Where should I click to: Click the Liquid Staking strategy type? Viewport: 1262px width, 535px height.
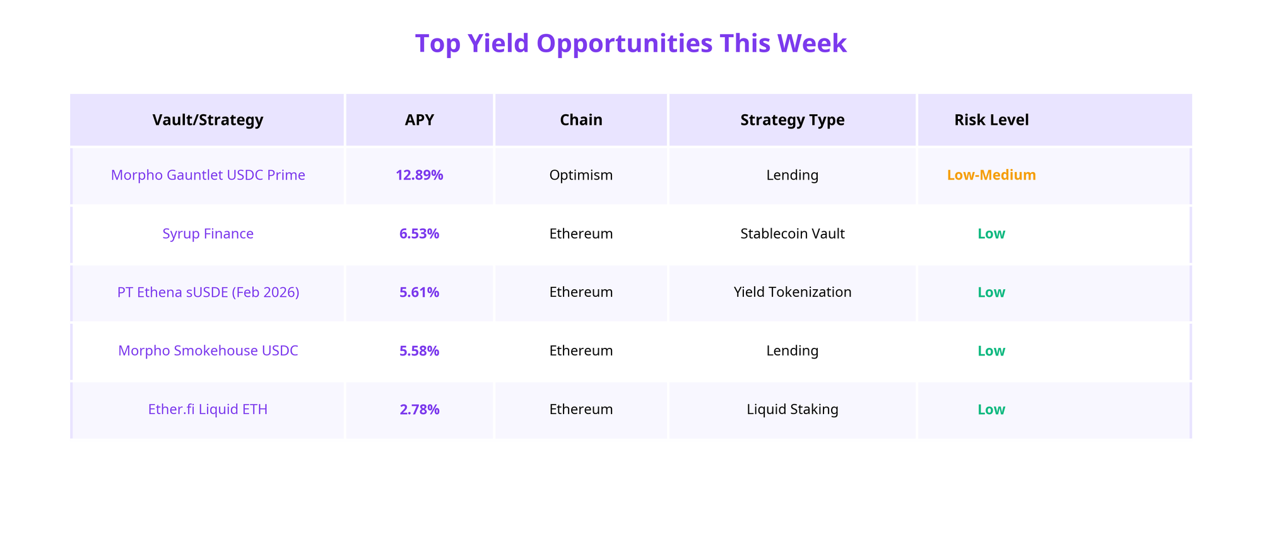pyautogui.click(x=792, y=410)
